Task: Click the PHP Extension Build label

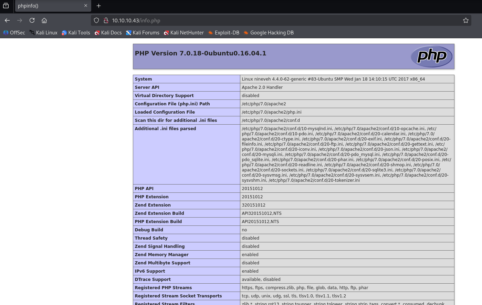Action: point(158,222)
